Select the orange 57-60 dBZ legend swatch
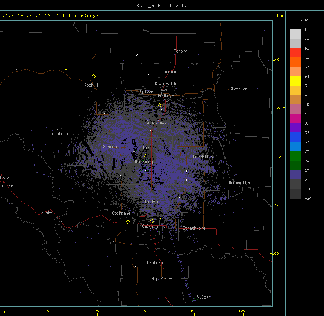324x316 pixels. 295,62
